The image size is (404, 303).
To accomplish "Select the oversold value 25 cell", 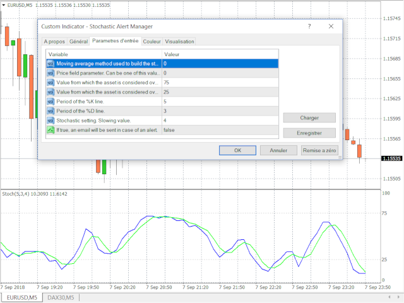I will tap(220, 92).
